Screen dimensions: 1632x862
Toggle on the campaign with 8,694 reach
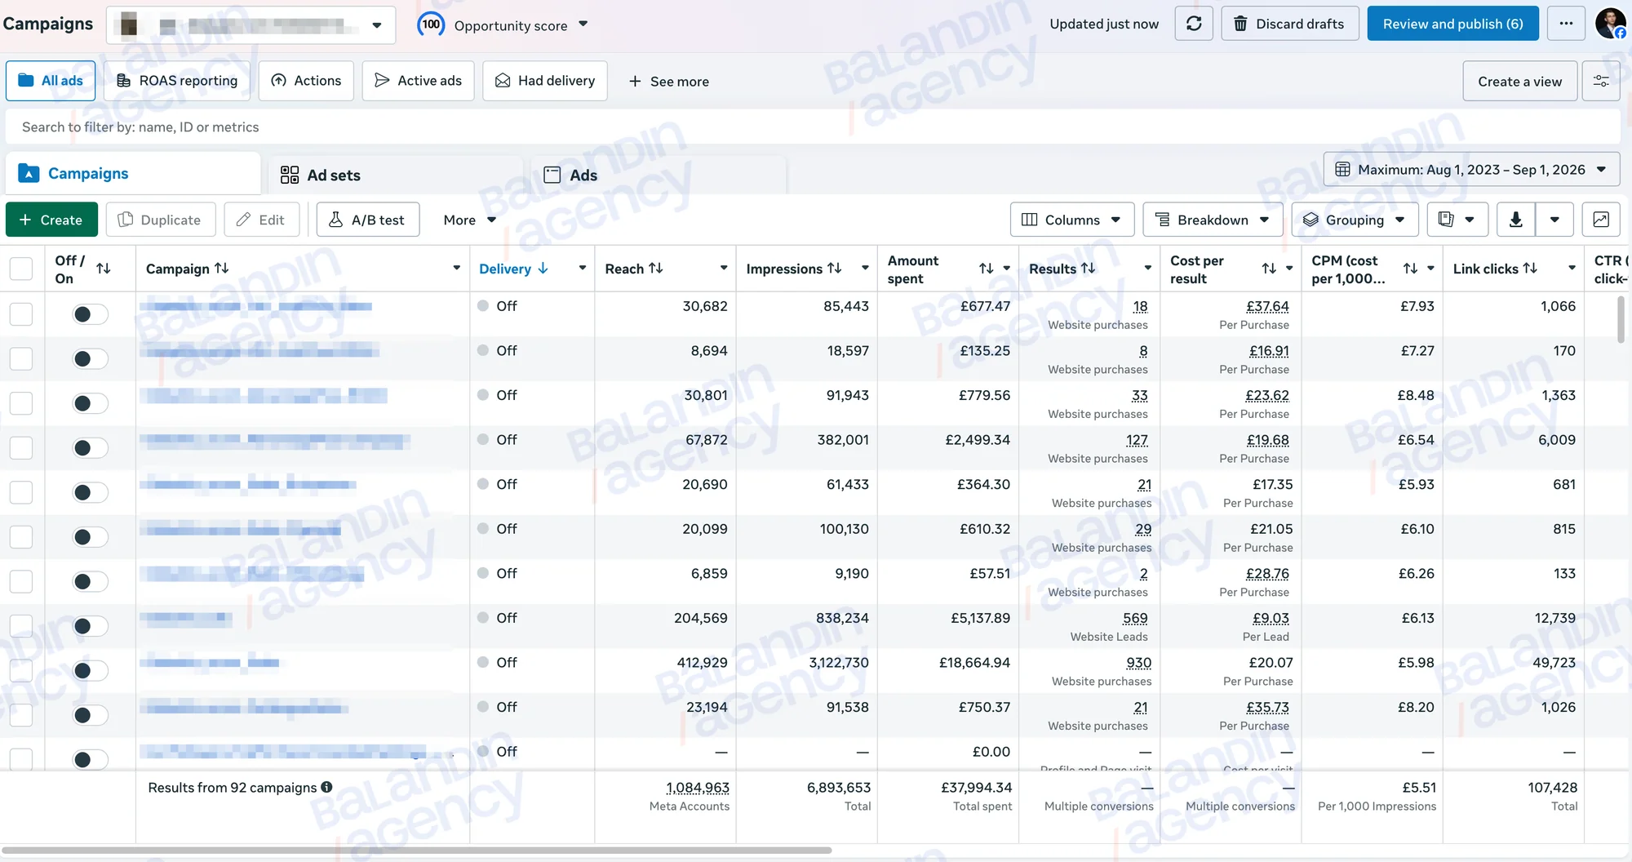tap(90, 358)
